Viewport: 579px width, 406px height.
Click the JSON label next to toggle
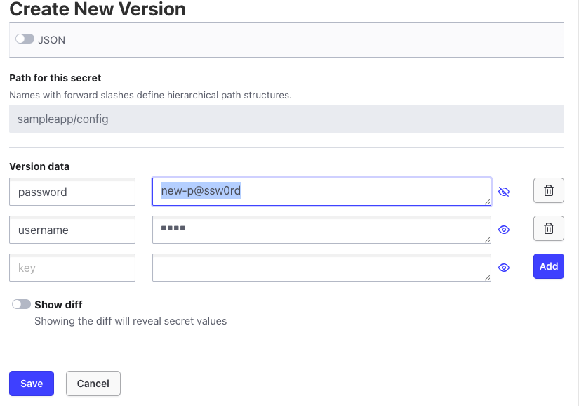coord(52,40)
